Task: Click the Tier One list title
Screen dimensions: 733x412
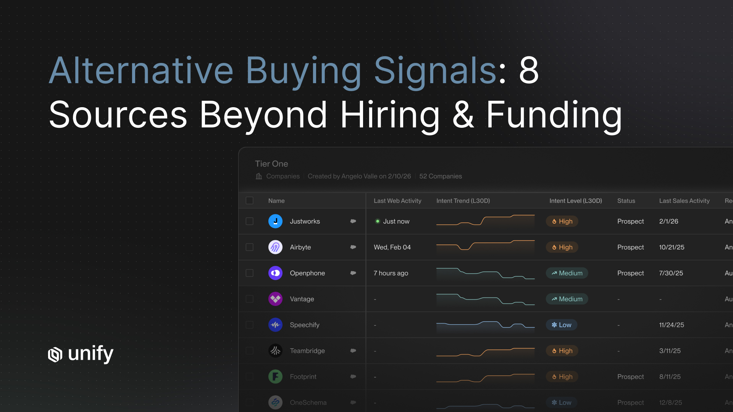Action: 271,164
